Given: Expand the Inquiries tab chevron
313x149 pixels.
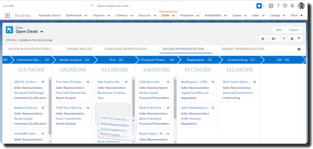Looking at the screenshot, I should pos(109,16).
